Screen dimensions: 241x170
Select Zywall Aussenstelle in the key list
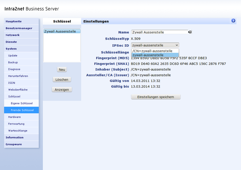tap(62, 31)
